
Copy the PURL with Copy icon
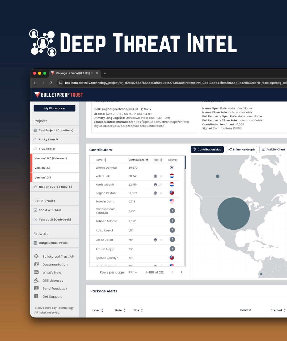pyautogui.click(x=146, y=109)
